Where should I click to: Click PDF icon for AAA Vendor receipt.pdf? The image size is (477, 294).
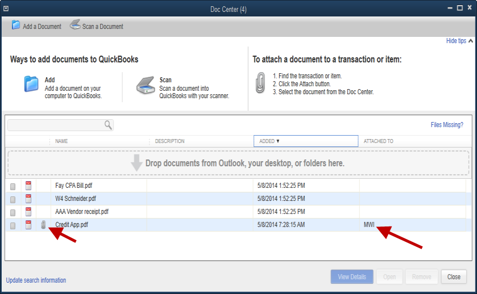pyautogui.click(x=28, y=212)
